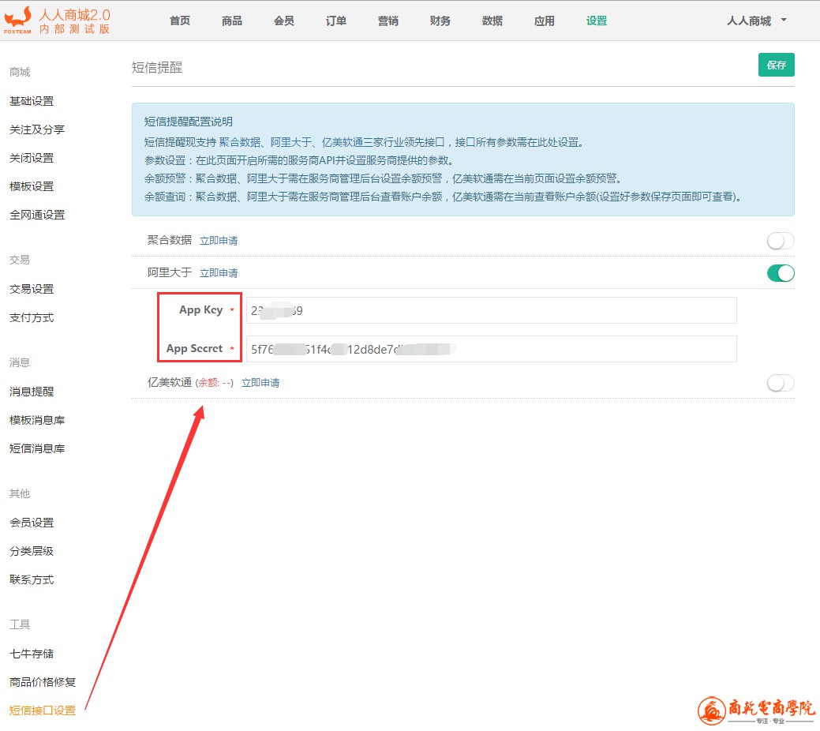Click the green 保存 button
The width and height of the screenshot is (820, 731).
coord(776,65)
